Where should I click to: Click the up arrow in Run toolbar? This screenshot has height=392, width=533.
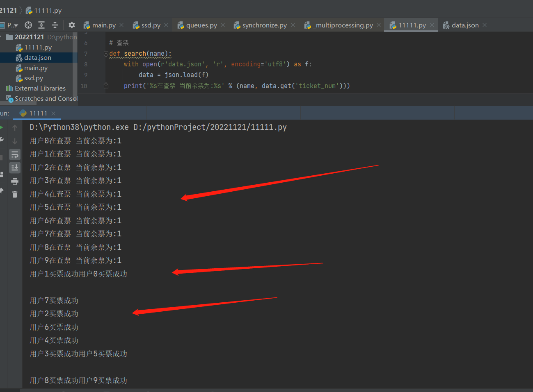15,128
